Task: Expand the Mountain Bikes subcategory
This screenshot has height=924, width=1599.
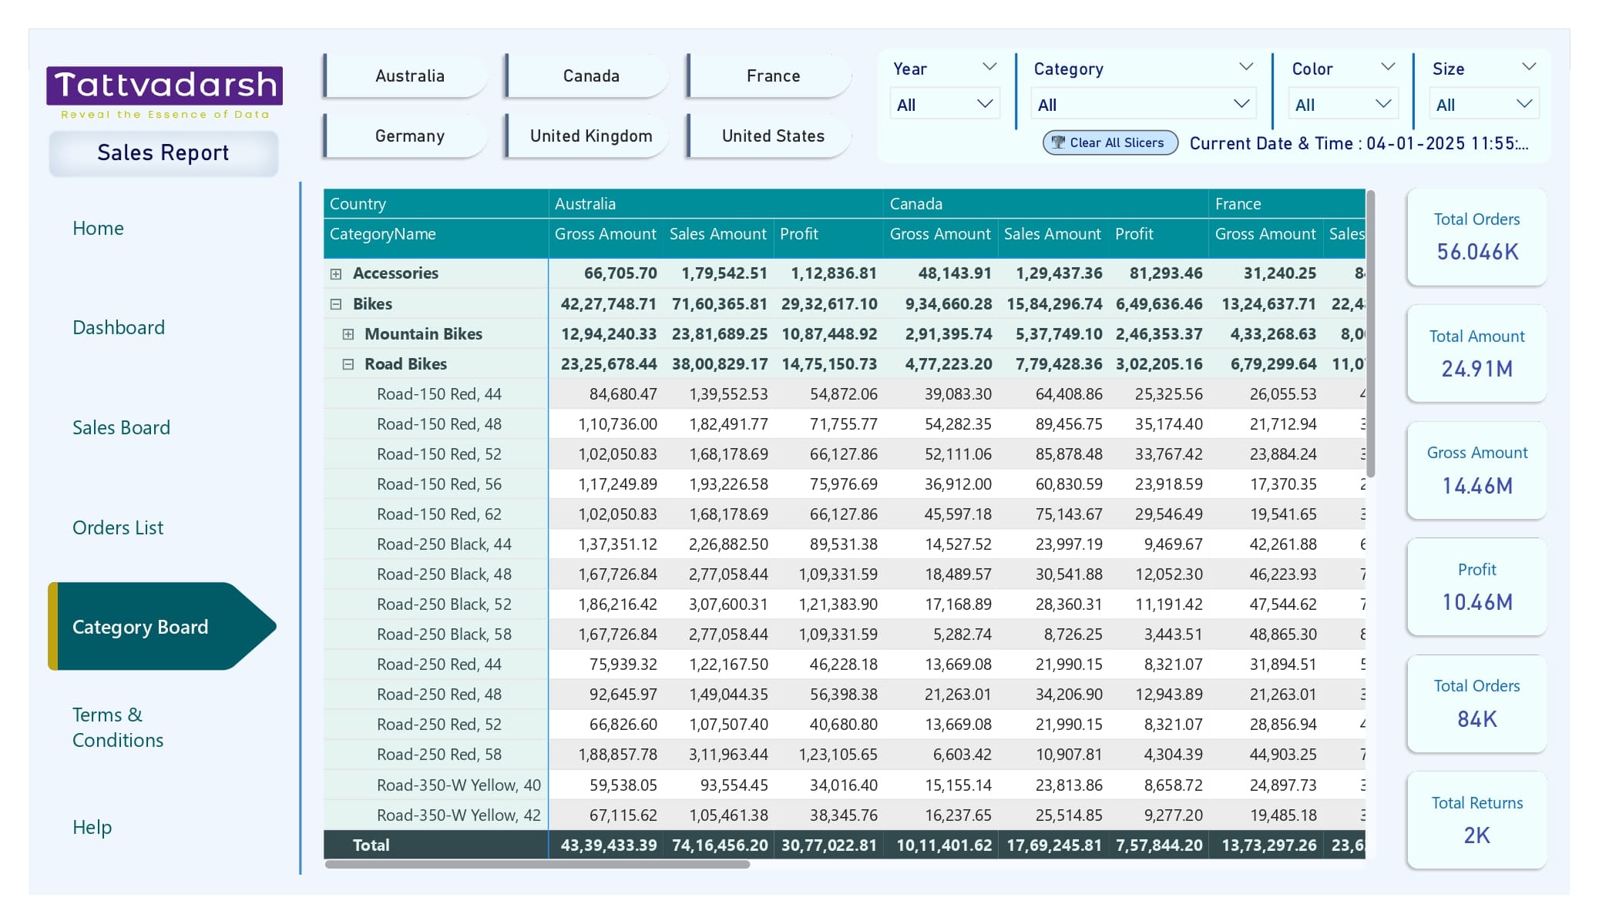Action: coord(348,334)
